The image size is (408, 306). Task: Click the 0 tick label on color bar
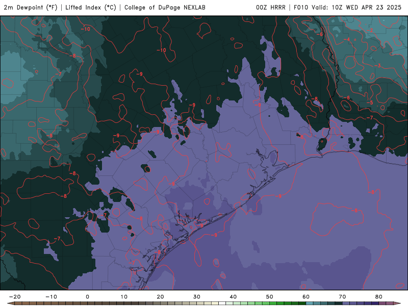pos(87,297)
